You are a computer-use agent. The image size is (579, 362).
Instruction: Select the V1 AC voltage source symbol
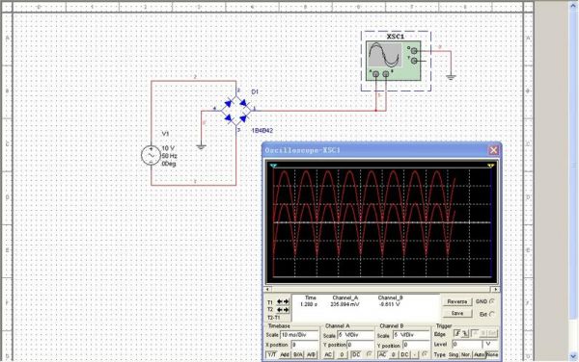click(152, 155)
